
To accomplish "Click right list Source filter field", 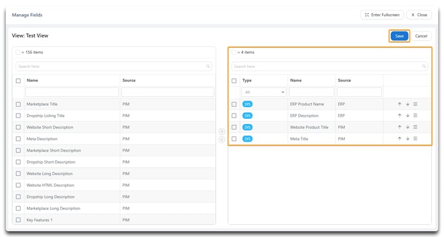I will (x=359, y=92).
